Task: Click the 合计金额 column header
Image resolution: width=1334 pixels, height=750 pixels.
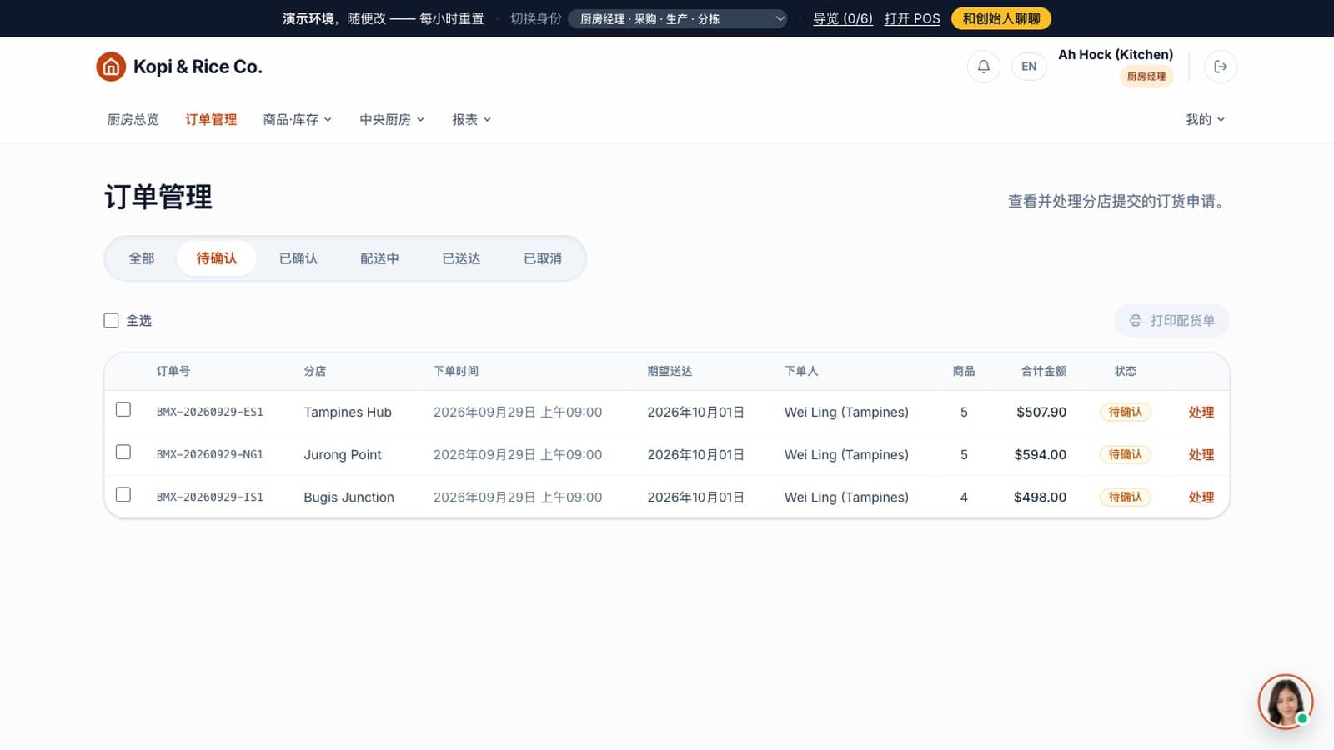Action: (1044, 371)
